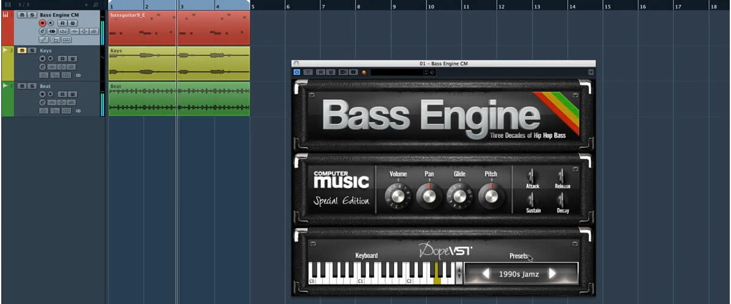Enable read automation on Bass Engine CM track

pos(63,23)
